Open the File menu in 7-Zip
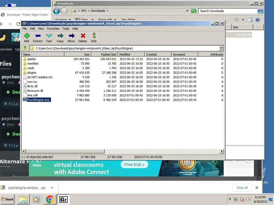Image resolution: width=274 pixels, height=205 pixels. (25, 29)
